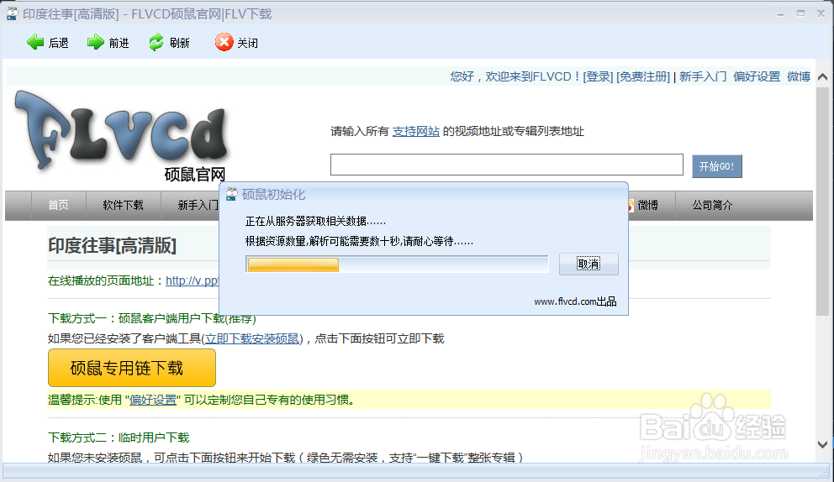Click the 硕鼠初始化 dialog title icon
The width and height of the screenshot is (834, 482).
click(x=231, y=195)
